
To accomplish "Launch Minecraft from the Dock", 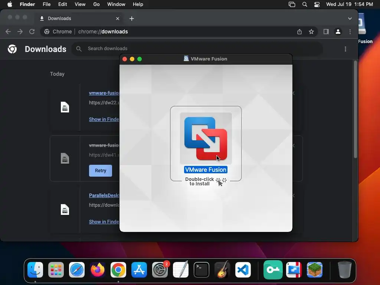I will pos(315,270).
